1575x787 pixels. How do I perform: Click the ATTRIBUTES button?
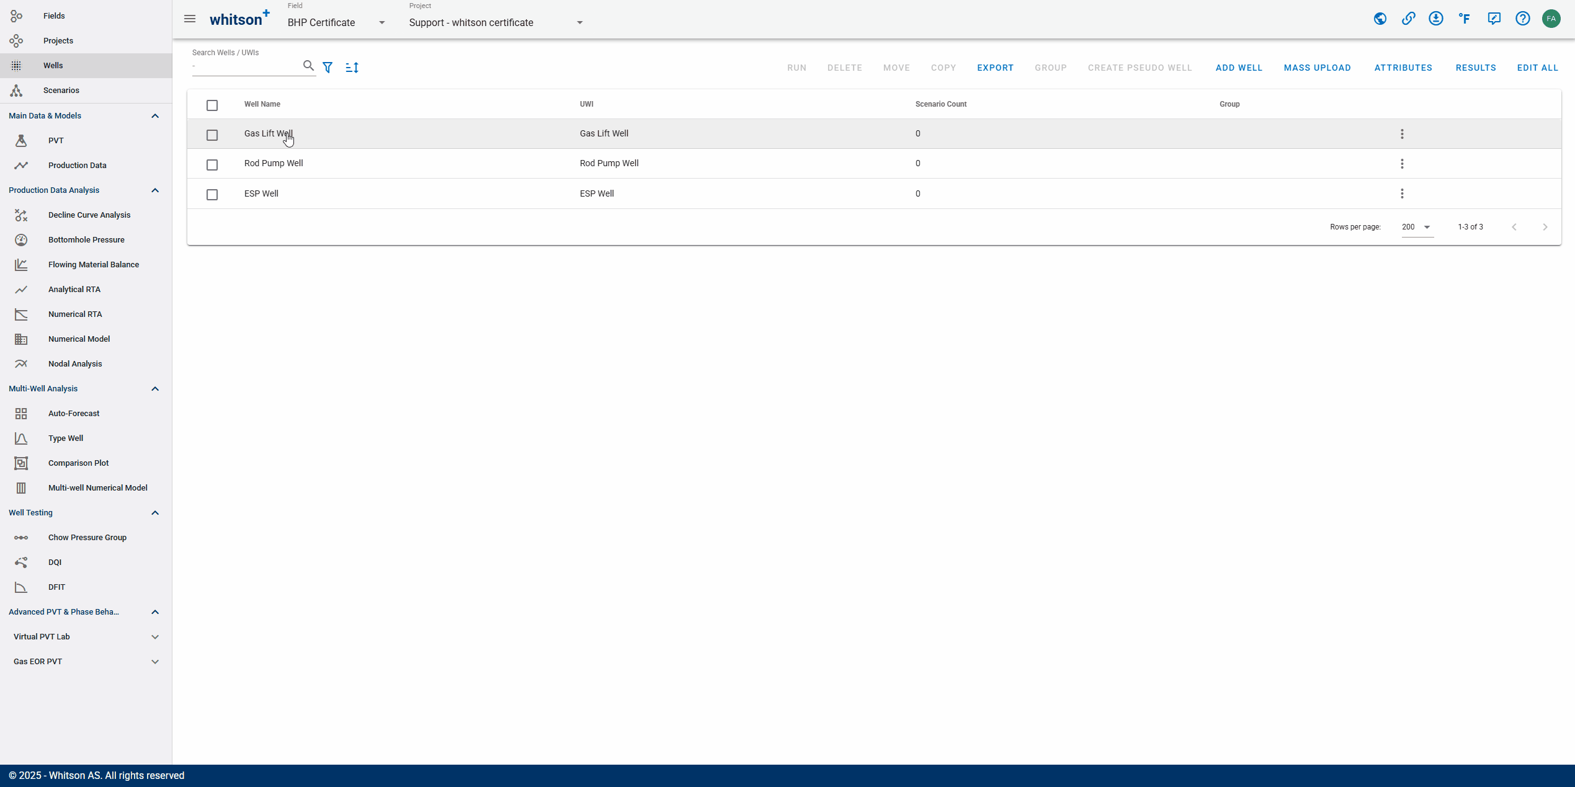point(1403,68)
